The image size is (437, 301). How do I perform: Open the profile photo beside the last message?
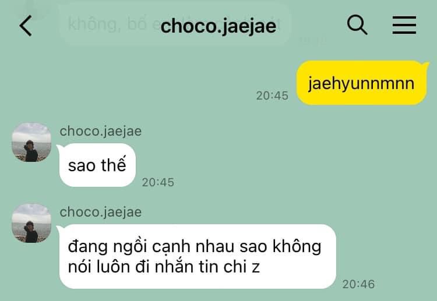pyautogui.click(x=31, y=224)
